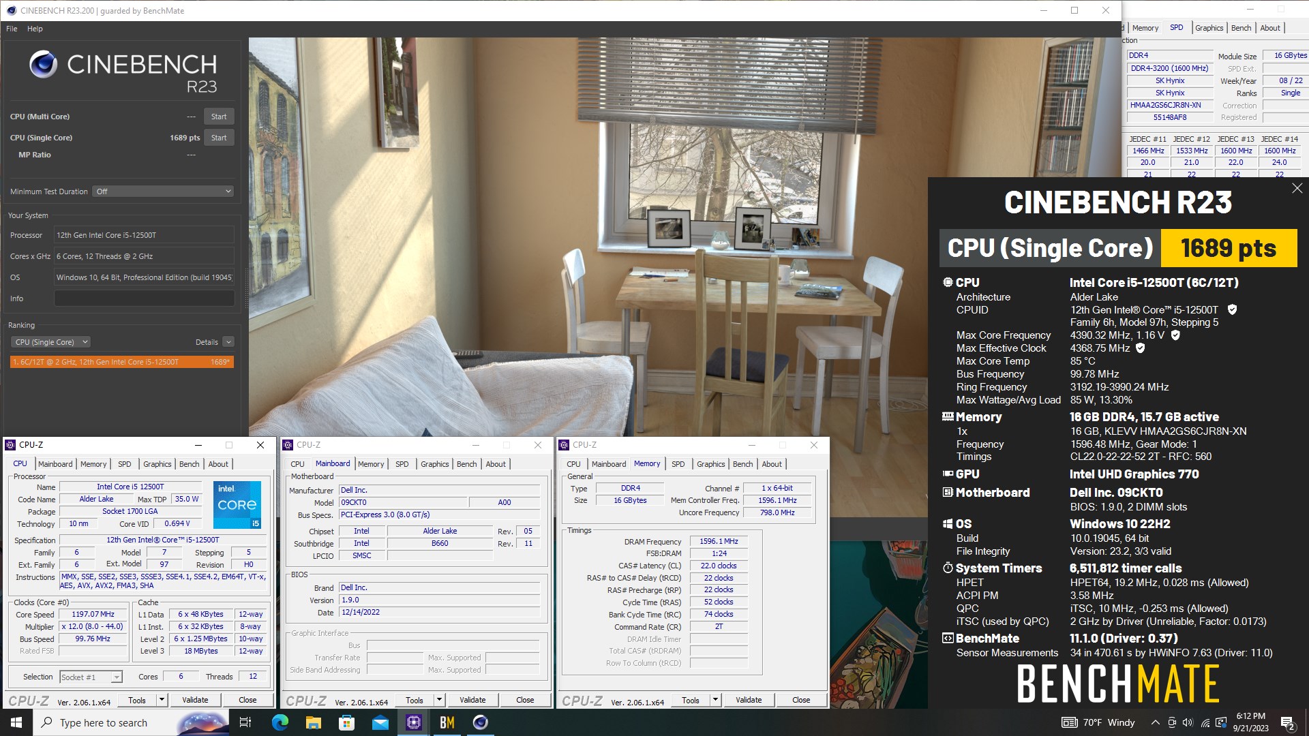Expand the ranking Details dropdown arrow

(x=228, y=342)
